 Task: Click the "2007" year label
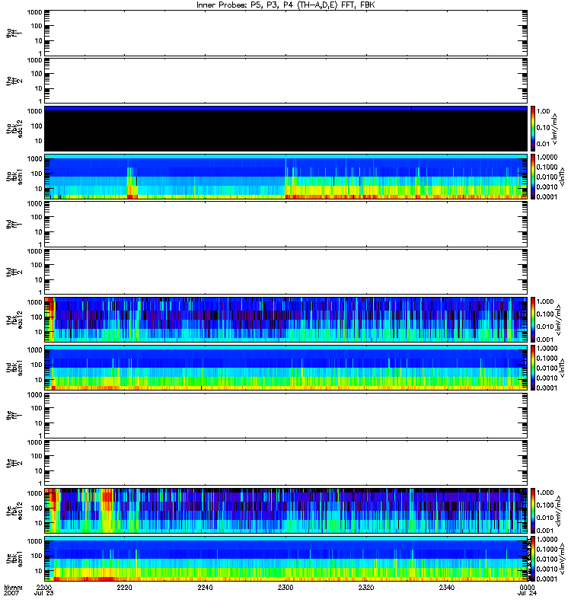(11, 593)
